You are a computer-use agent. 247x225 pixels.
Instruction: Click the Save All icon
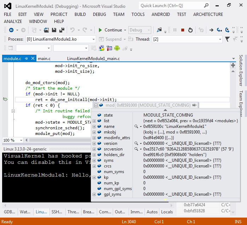point(62,30)
